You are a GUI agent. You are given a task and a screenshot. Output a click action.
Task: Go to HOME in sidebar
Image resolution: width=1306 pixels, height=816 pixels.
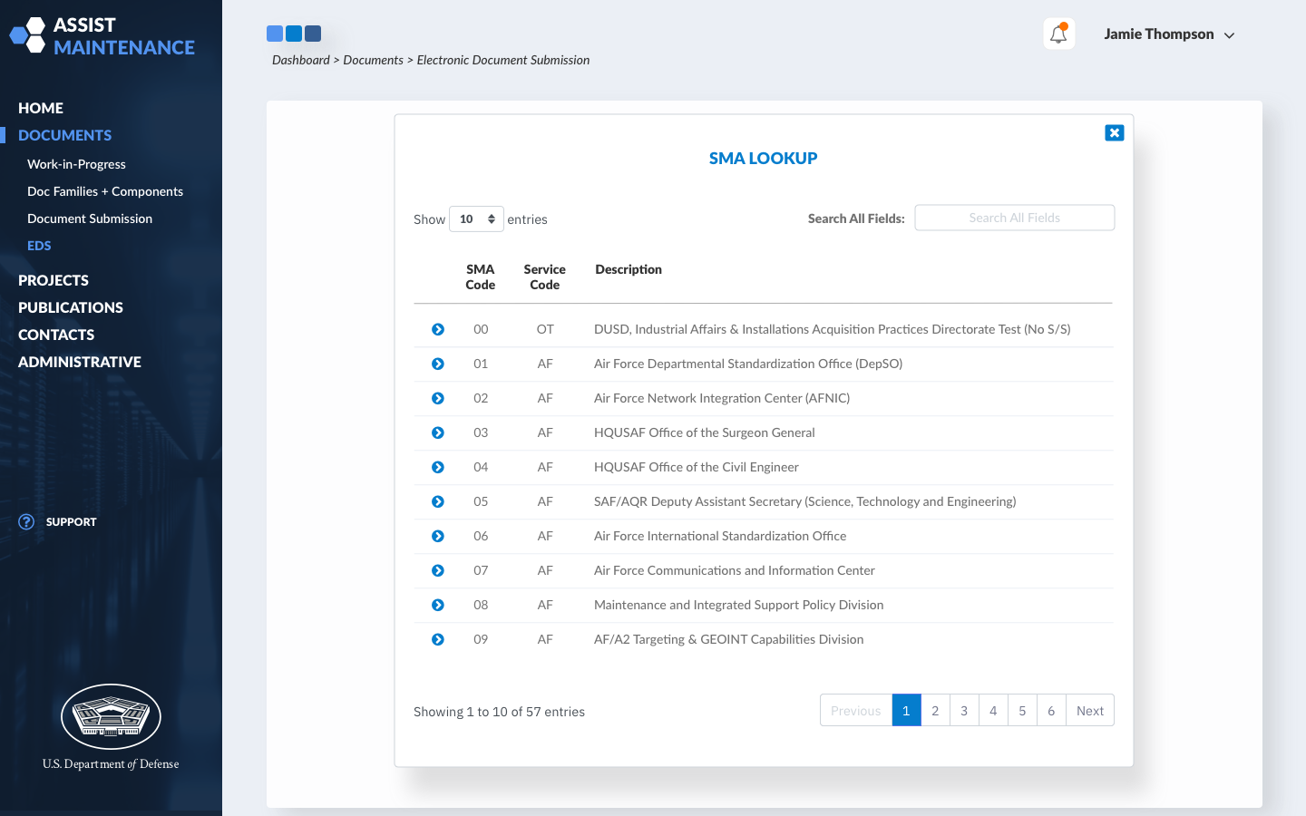41,108
